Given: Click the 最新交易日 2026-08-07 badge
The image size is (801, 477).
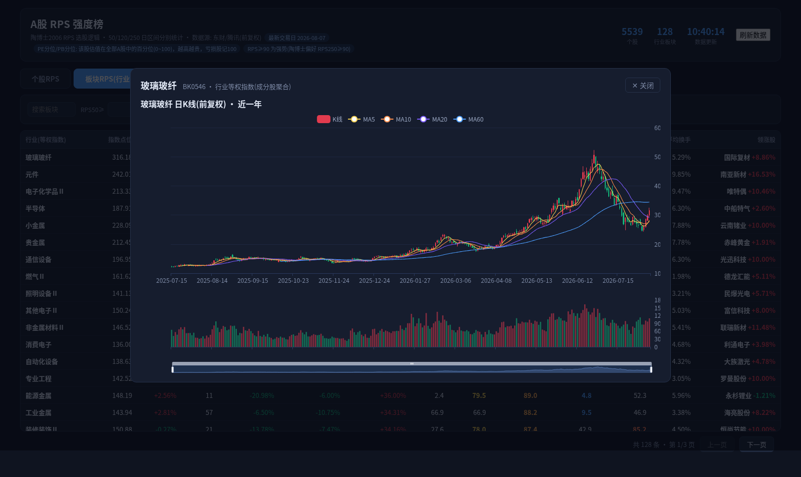Looking at the screenshot, I should (x=297, y=38).
